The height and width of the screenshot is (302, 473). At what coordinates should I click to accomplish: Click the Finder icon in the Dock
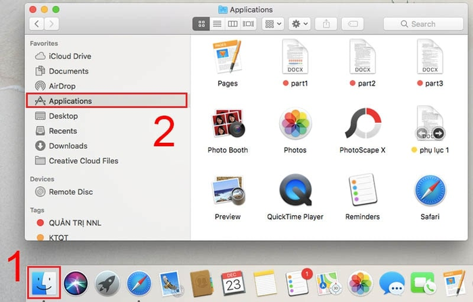[45, 283]
